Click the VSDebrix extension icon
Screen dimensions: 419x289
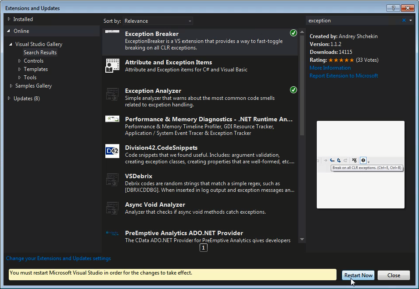(112, 180)
